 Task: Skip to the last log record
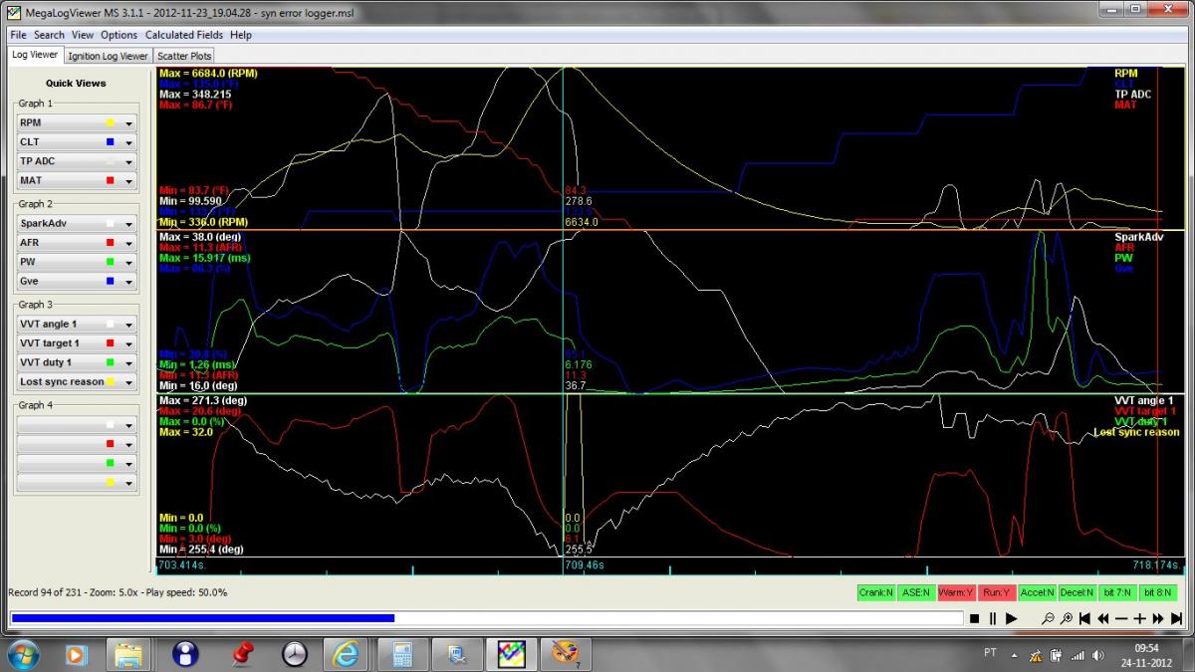[1176, 618]
